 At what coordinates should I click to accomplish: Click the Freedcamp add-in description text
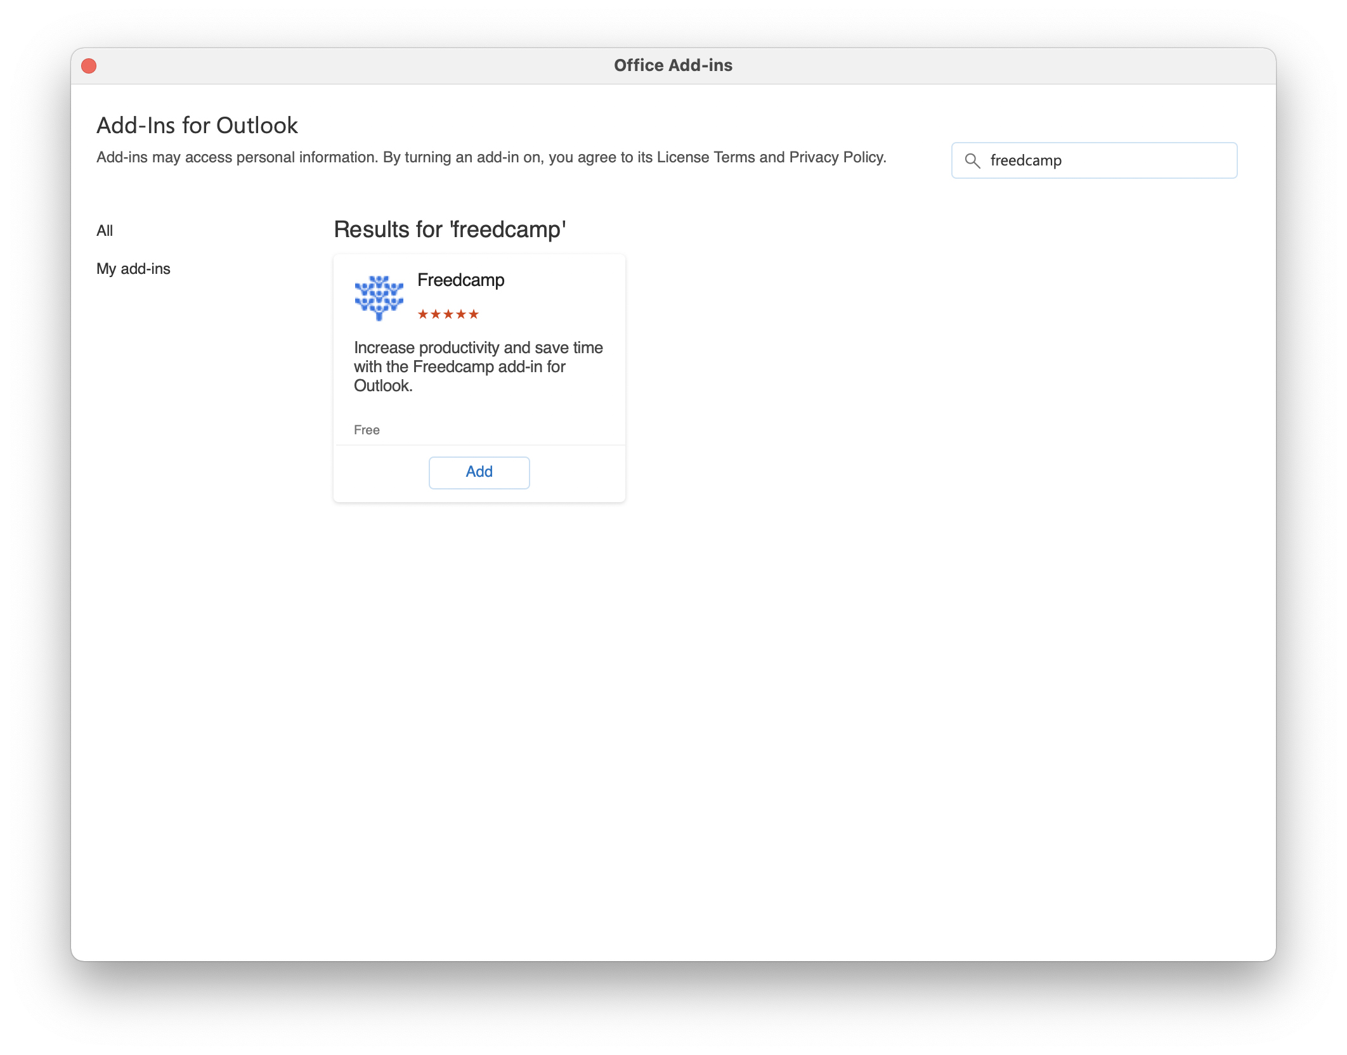point(478,366)
